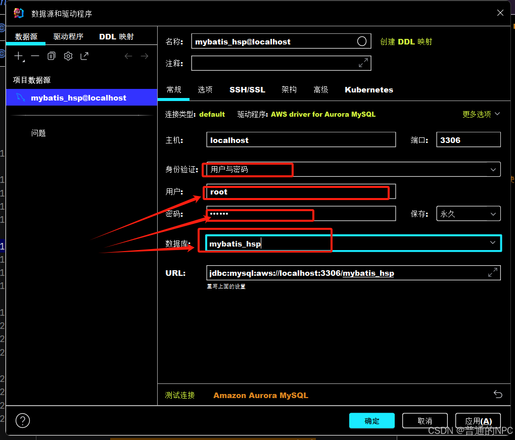Click the 注释 input field

point(281,63)
